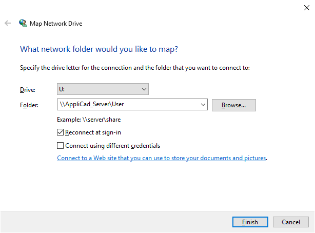Click the Example: \\server\share hint text

89,120
